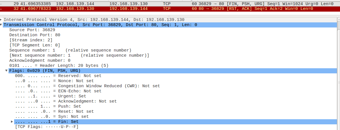This screenshot has height=130, width=340.
Task: Select the Stream index: 2 line
Action: tap(31, 40)
